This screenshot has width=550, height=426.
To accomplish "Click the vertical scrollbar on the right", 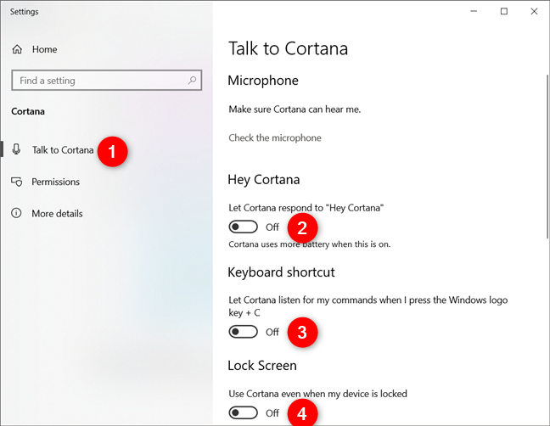I will pos(547,156).
